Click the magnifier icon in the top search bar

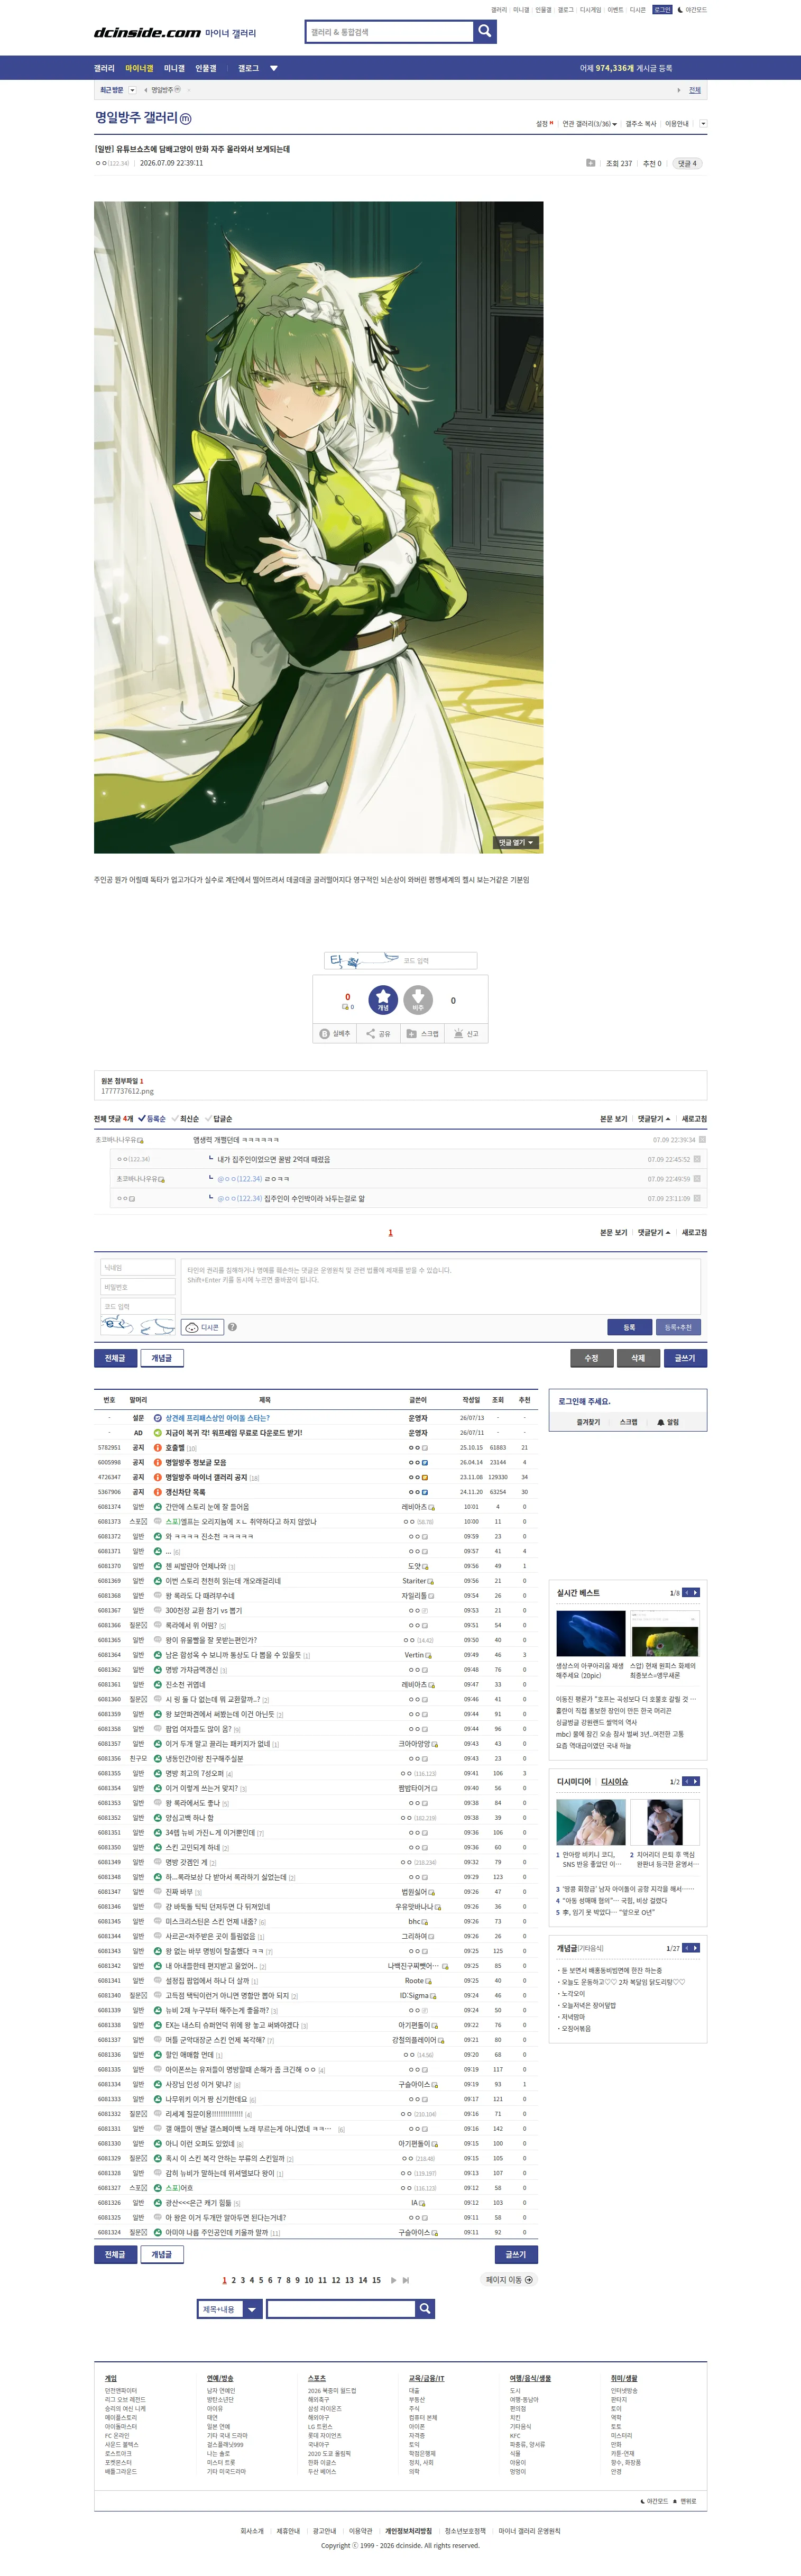point(485,32)
